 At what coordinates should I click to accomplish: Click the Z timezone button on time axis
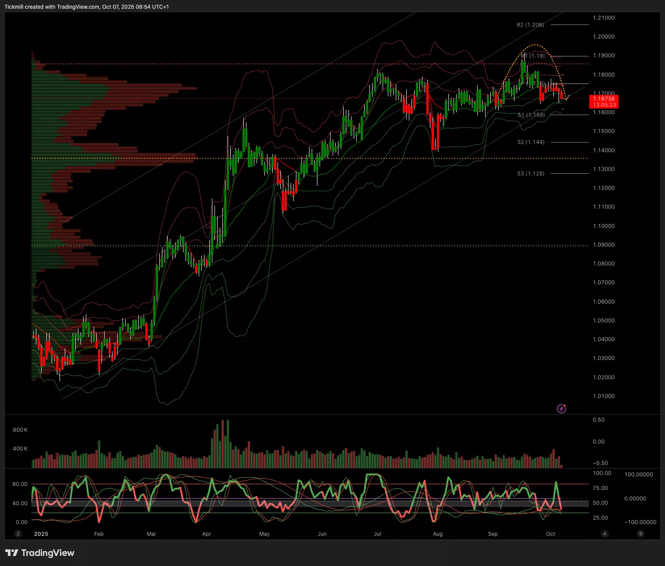click(18, 534)
